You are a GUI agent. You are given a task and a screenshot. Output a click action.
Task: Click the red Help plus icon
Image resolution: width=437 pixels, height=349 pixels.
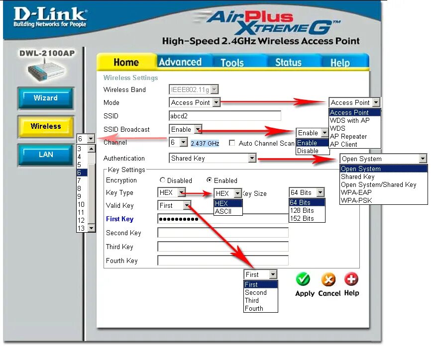point(351,279)
